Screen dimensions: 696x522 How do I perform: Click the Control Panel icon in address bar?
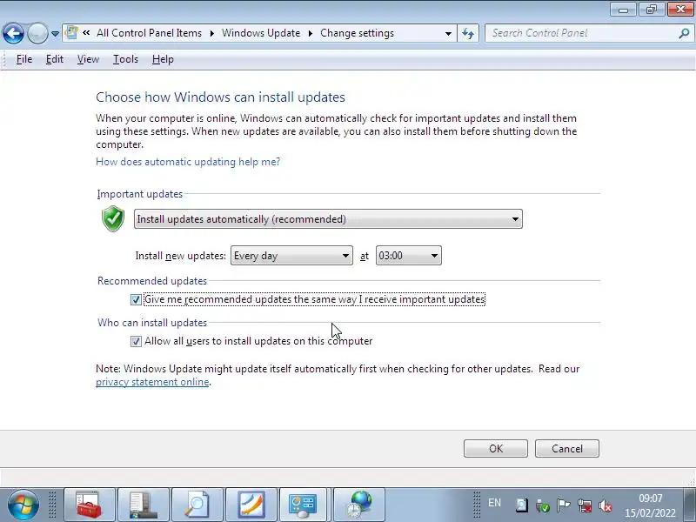click(x=71, y=33)
